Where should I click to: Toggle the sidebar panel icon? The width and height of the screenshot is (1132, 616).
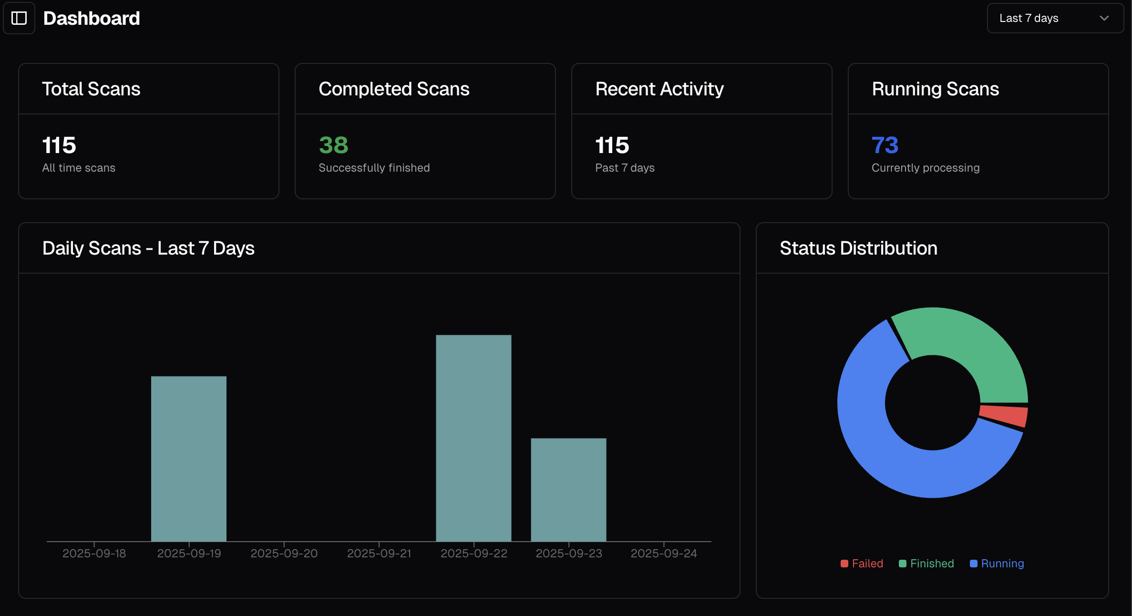[19, 18]
